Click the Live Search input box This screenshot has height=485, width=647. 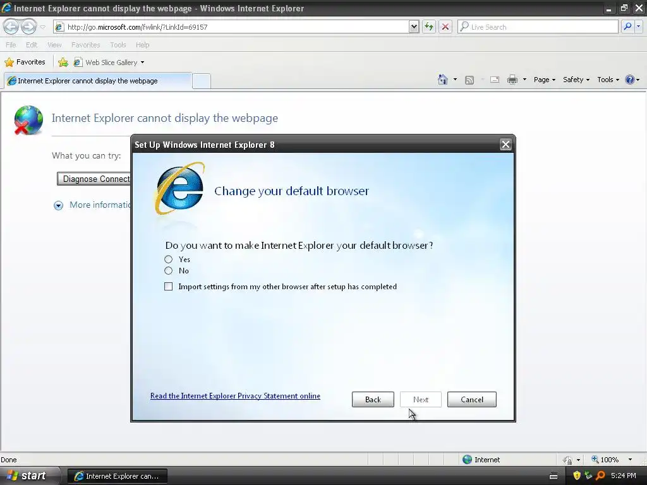(x=538, y=27)
